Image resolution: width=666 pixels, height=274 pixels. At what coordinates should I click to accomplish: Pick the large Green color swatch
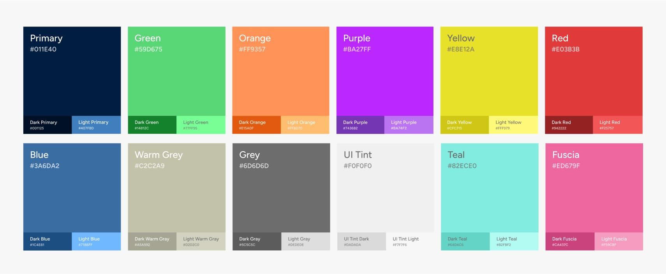(x=176, y=71)
